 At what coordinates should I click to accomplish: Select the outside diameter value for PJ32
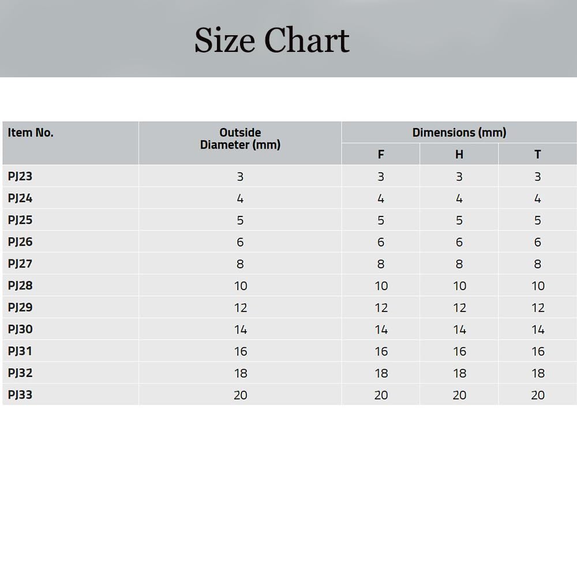pos(241,373)
